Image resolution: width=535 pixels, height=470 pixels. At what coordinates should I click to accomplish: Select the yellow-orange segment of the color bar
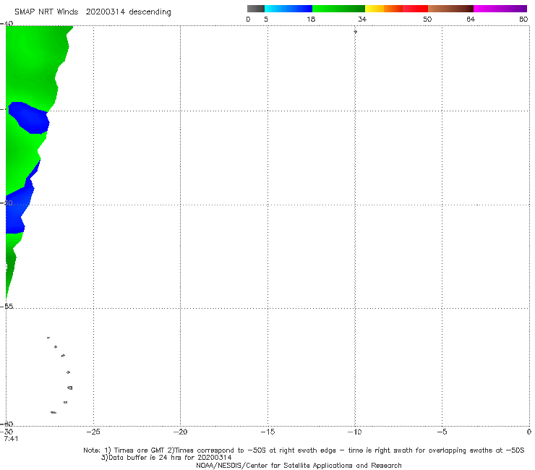tap(383, 9)
